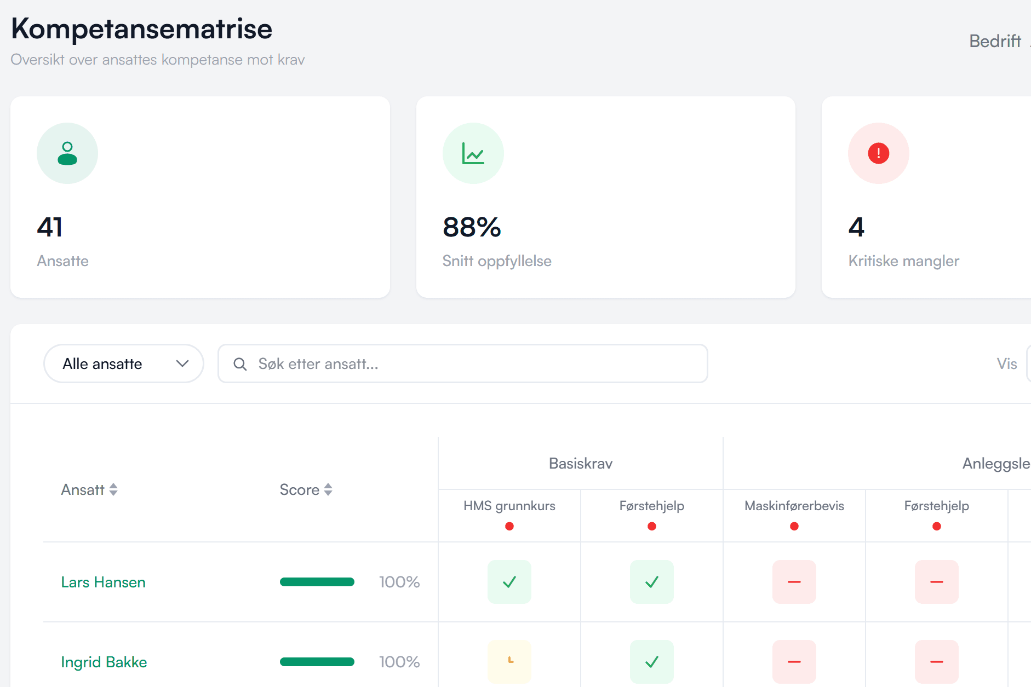Open Lars Hansen's employee profile
This screenshot has height=687, width=1031.
[104, 582]
